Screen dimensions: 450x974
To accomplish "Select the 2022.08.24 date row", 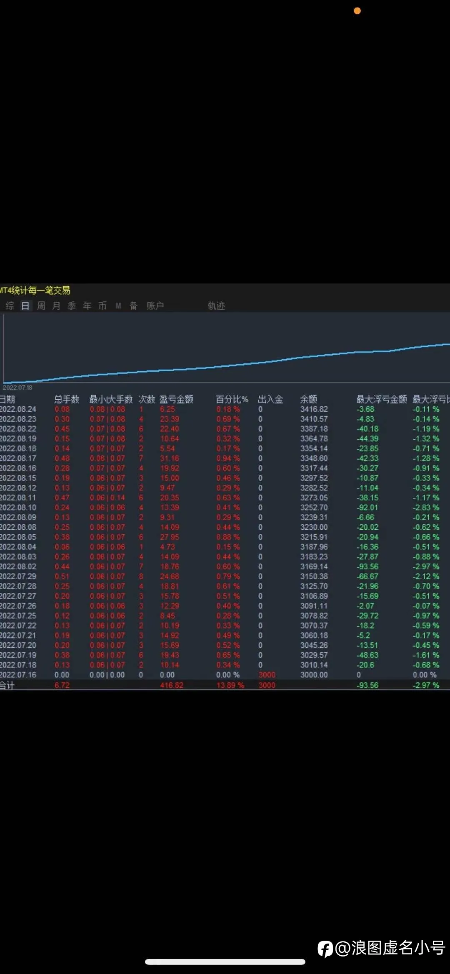I will [x=225, y=409].
